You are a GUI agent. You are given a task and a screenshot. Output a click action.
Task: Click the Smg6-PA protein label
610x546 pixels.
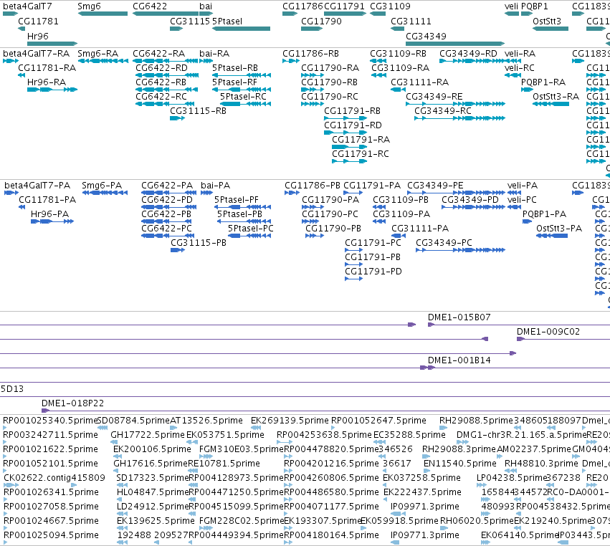(x=102, y=185)
